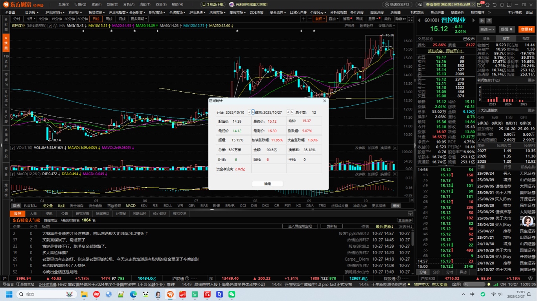
Task: Click the 模板 button
Action: click(396, 206)
